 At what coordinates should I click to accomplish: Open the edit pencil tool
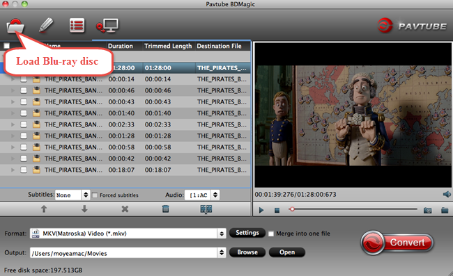tap(46, 25)
